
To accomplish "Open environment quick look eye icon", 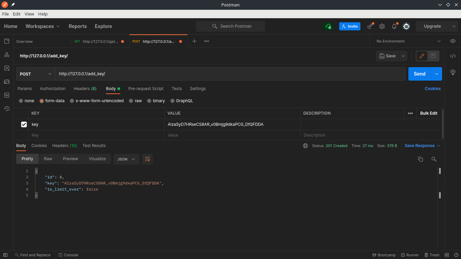I will (x=453, y=41).
